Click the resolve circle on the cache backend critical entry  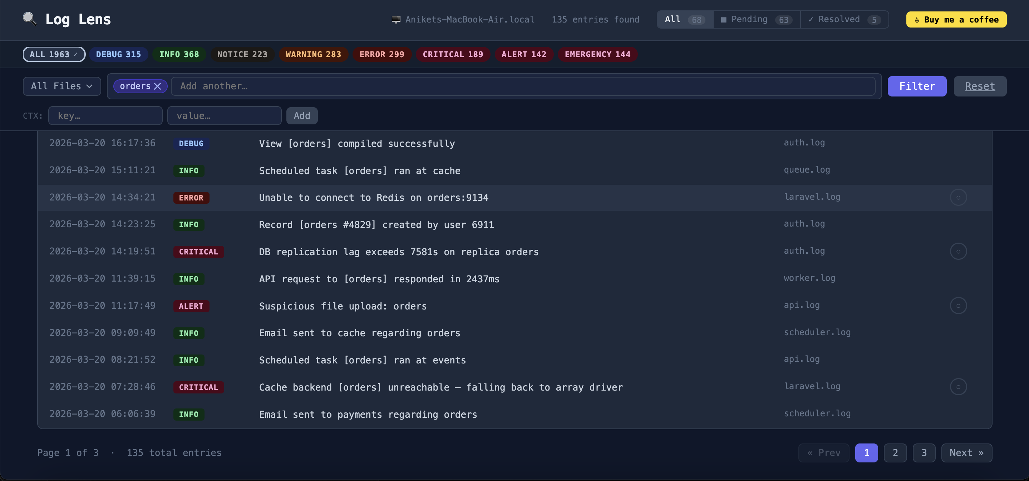(959, 386)
